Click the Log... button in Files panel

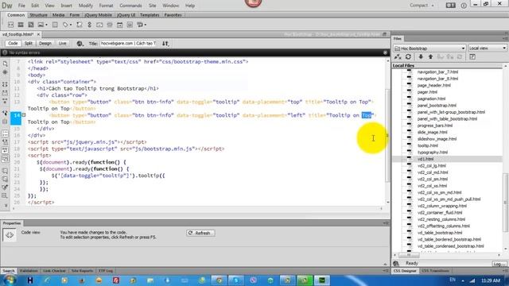499,264
